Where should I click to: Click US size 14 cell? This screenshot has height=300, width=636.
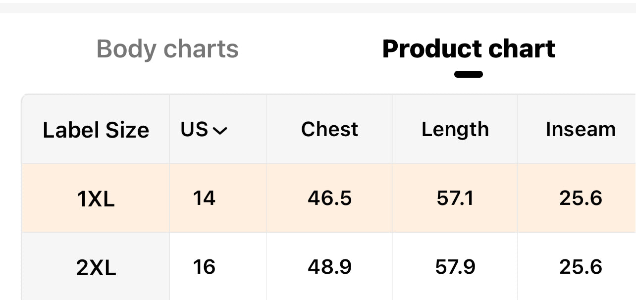point(204,199)
